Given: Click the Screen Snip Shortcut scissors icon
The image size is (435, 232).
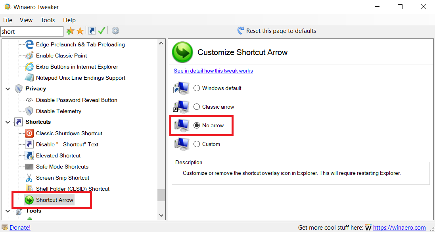Looking at the screenshot, I should point(29,178).
